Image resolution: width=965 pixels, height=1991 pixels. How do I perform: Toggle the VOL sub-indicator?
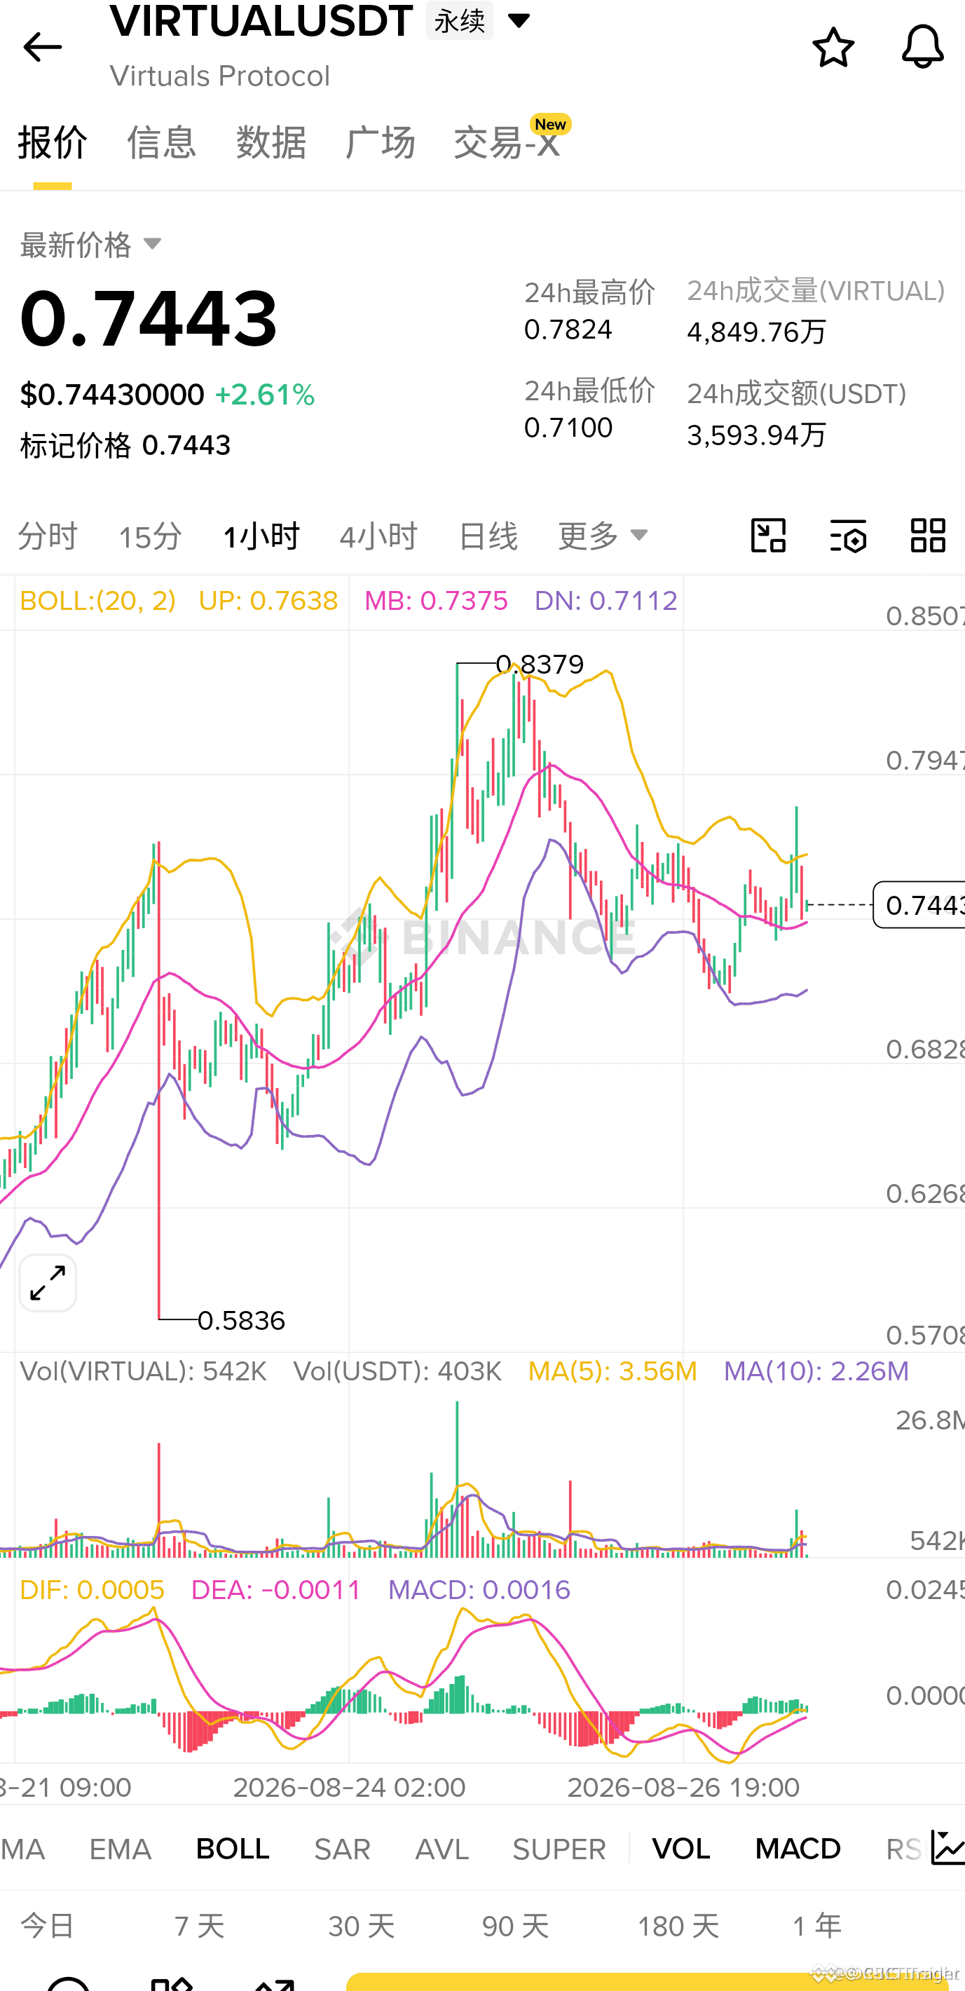click(x=680, y=1848)
